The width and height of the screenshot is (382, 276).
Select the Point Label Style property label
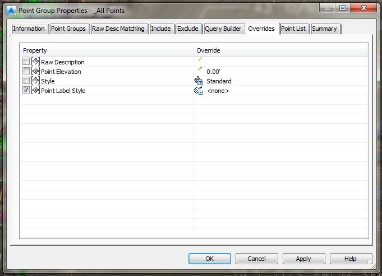pyautogui.click(x=63, y=91)
